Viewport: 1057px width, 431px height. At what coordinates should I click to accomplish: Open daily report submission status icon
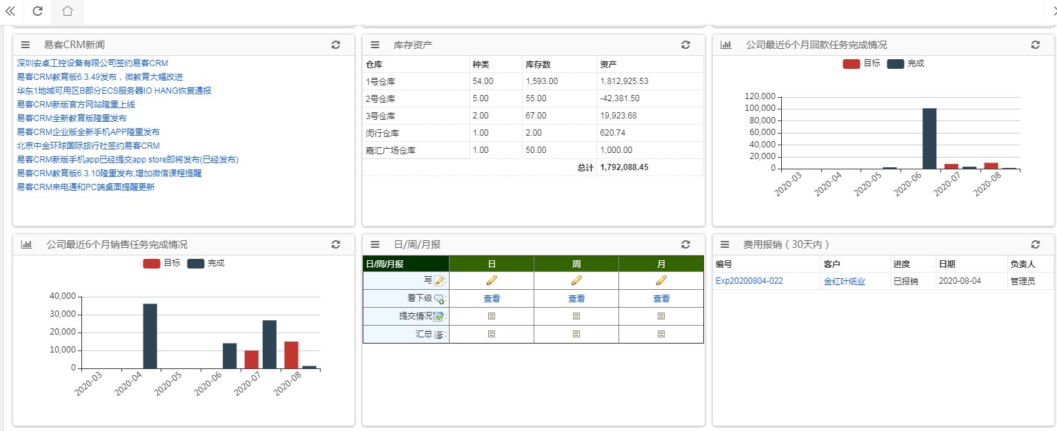tap(492, 316)
